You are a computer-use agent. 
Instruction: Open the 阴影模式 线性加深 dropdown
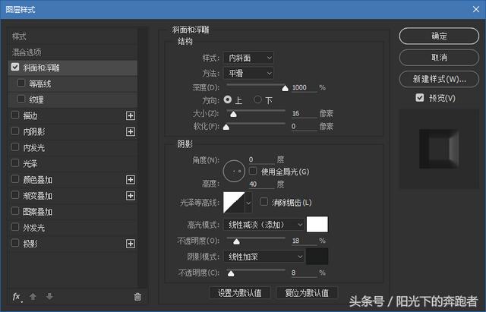[264, 257]
